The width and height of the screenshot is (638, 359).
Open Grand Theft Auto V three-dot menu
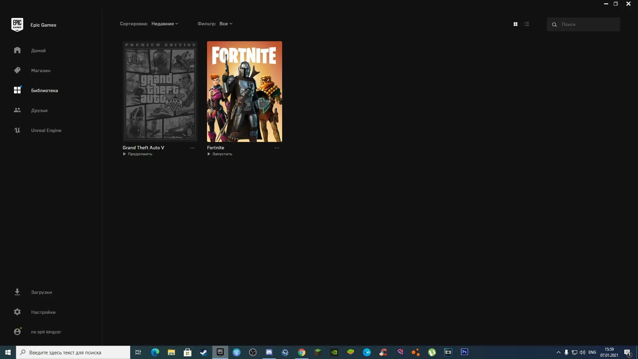pos(192,148)
